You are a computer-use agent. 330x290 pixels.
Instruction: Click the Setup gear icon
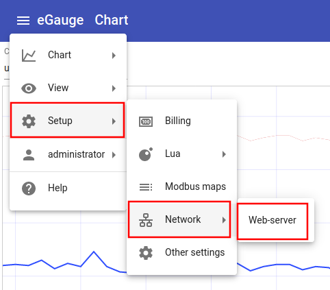(29, 121)
